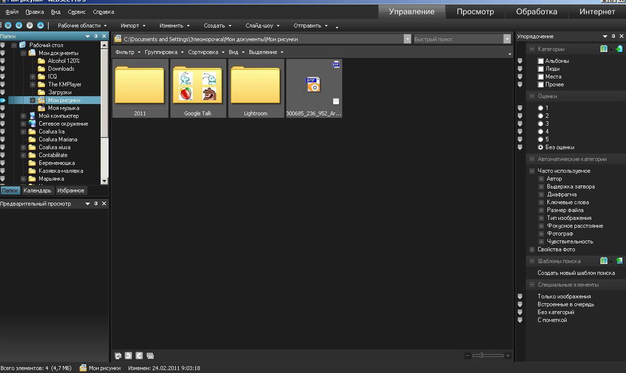The width and height of the screenshot is (626, 373).
Task: Open the Рабочие области dropdown
Action: [x=82, y=26]
